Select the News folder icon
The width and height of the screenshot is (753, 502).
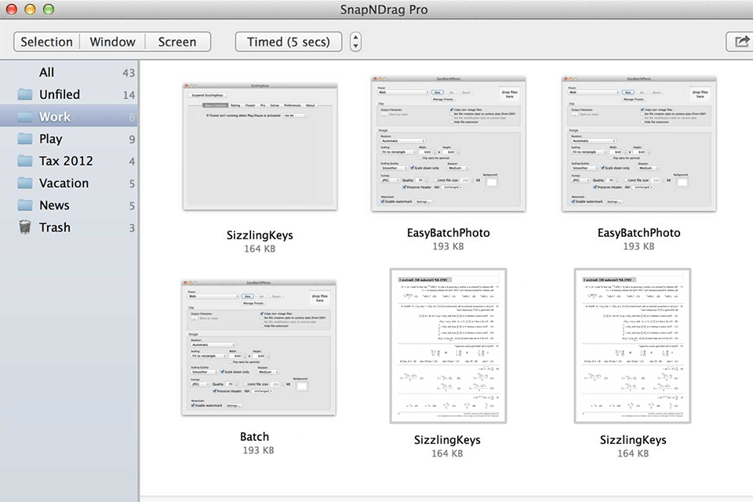tap(24, 205)
